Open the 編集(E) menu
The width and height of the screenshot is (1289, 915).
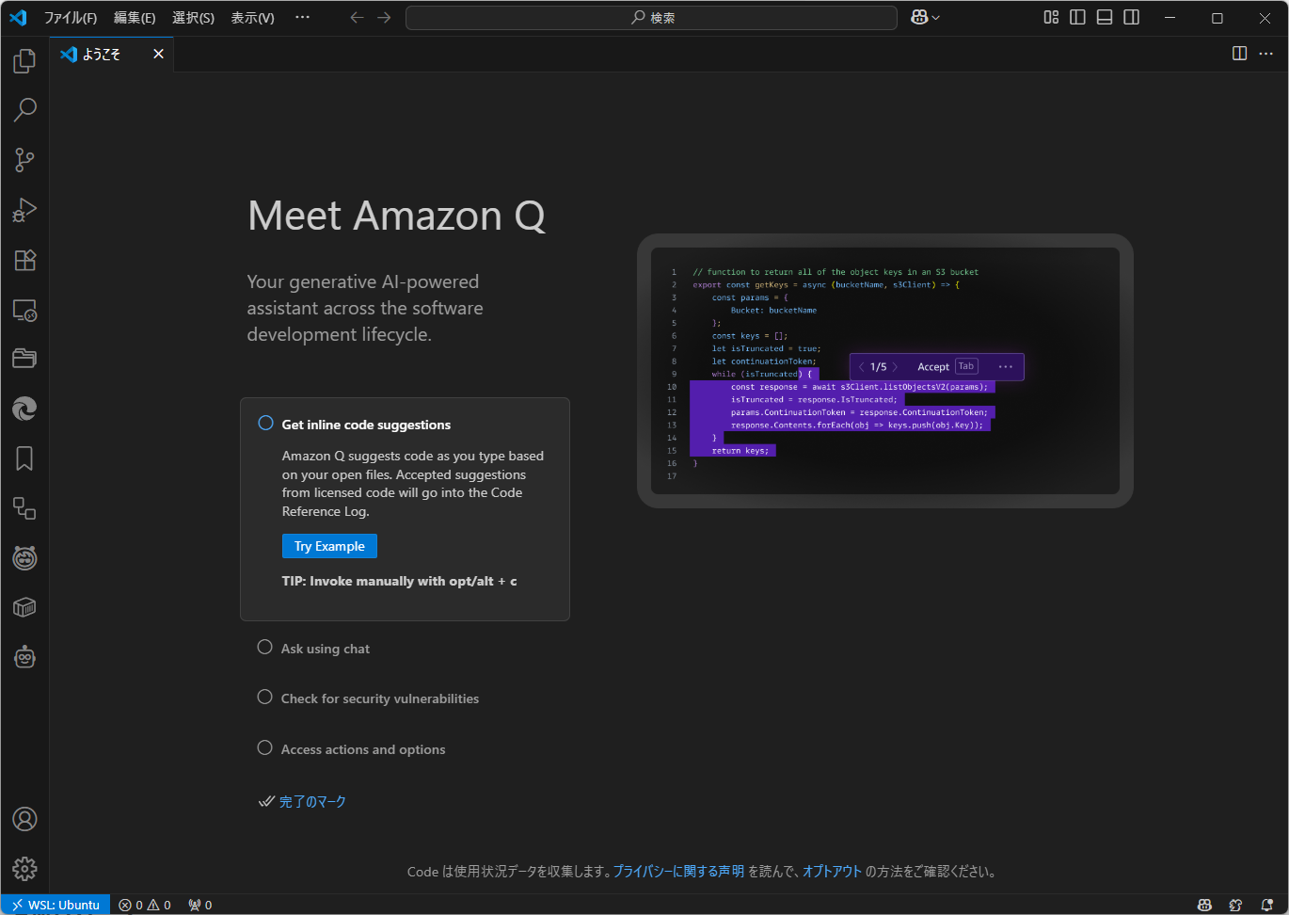(x=135, y=18)
